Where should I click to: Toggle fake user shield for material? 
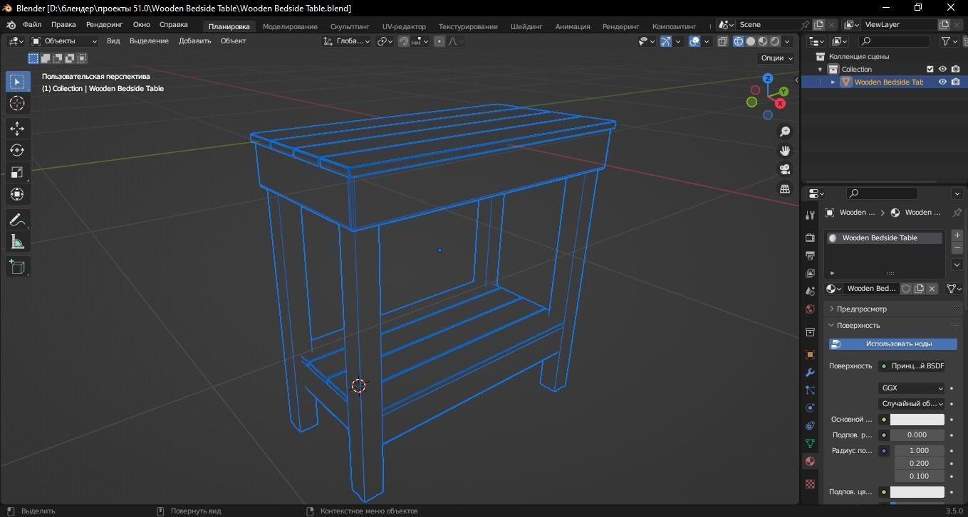click(906, 289)
